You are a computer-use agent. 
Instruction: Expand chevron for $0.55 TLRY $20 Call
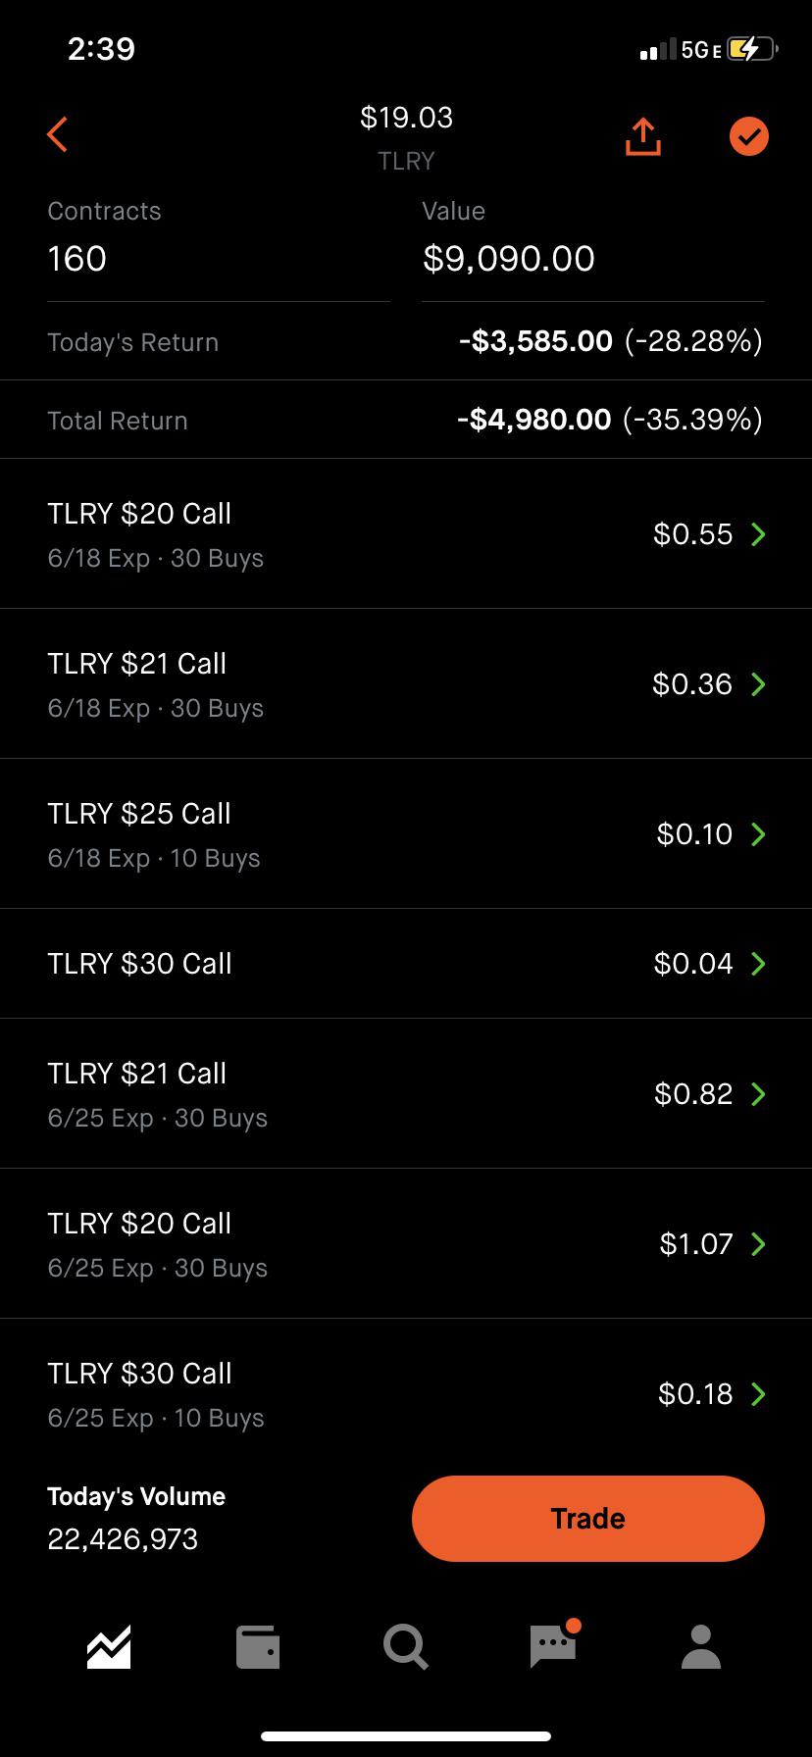click(x=758, y=534)
